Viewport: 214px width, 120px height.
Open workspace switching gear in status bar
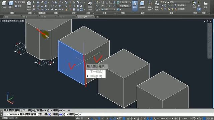click(x=170, y=119)
